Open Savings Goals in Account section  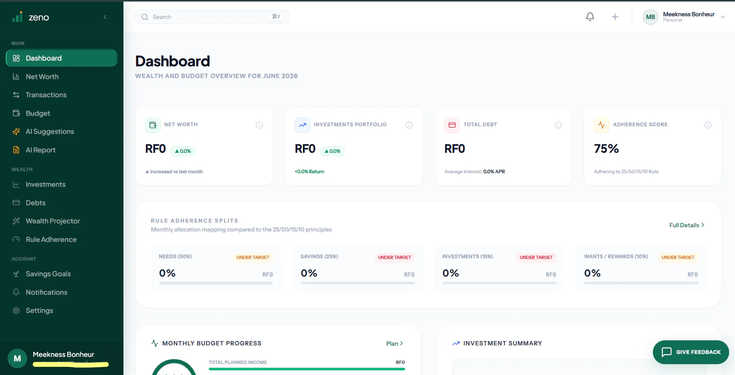pyautogui.click(x=62, y=274)
